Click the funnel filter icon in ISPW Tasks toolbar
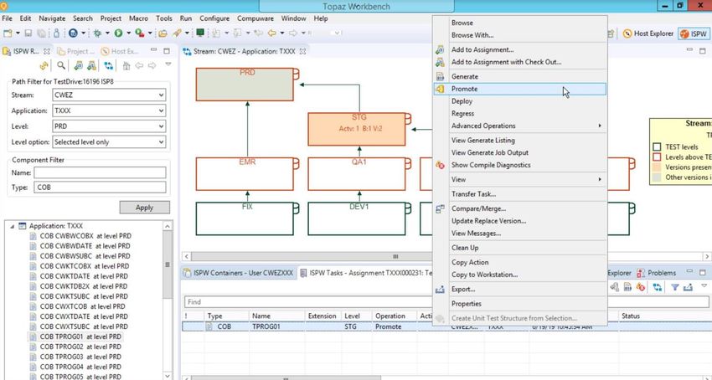 [675, 287]
